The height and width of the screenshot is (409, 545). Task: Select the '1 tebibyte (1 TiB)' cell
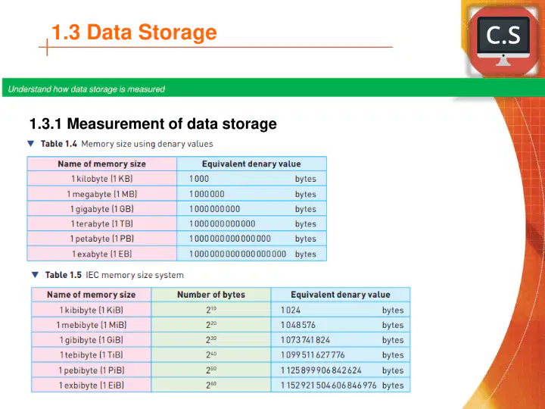[91, 354]
